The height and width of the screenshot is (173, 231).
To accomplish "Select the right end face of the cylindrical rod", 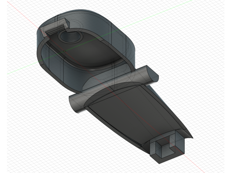I will (x=154, y=74).
